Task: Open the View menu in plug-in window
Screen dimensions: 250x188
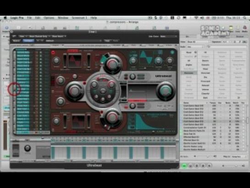Action: 23,36
